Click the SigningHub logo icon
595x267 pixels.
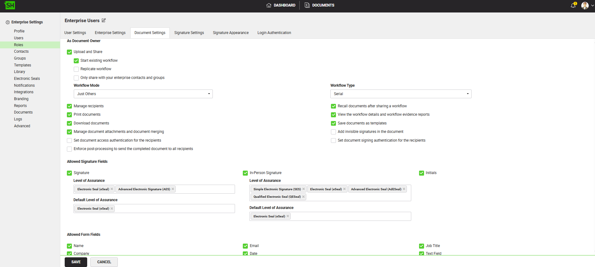coord(10,5)
